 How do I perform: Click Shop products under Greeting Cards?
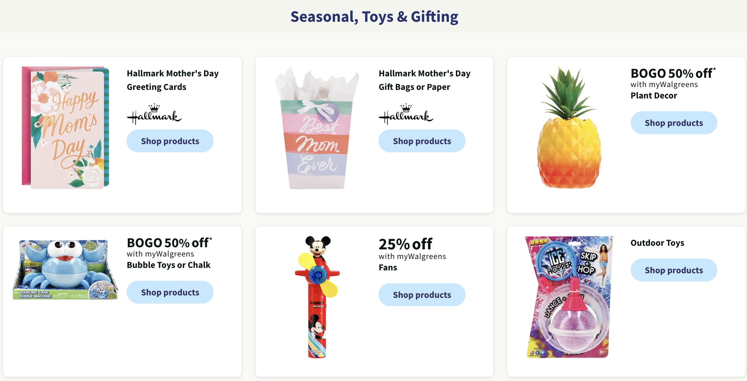[170, 141]
